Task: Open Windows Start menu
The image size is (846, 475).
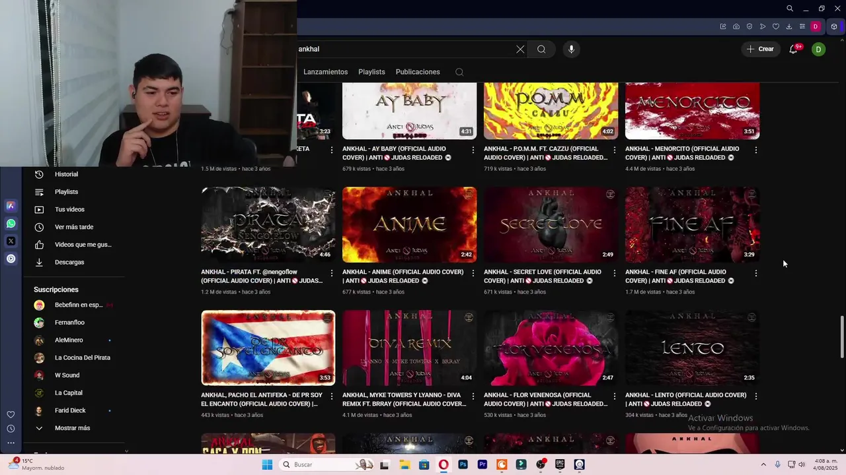Action: point(267,464)
